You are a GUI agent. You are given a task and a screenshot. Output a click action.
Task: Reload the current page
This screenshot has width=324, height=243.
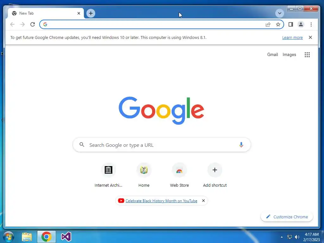pyautogui.click(x=33, y=24)
